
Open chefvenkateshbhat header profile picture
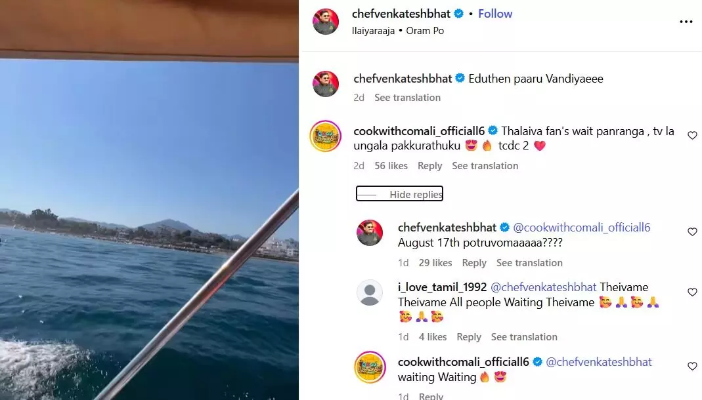click(x=326, y=22)
